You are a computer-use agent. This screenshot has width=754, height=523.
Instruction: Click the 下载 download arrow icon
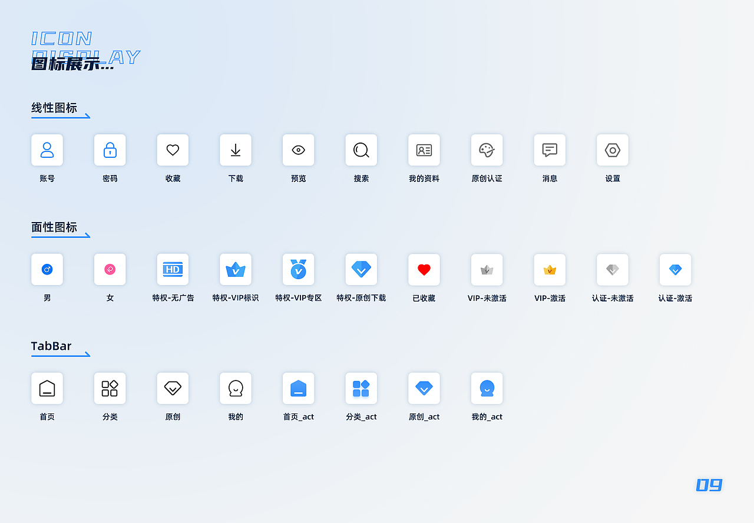pyautogui.click(x=236, y=150)
